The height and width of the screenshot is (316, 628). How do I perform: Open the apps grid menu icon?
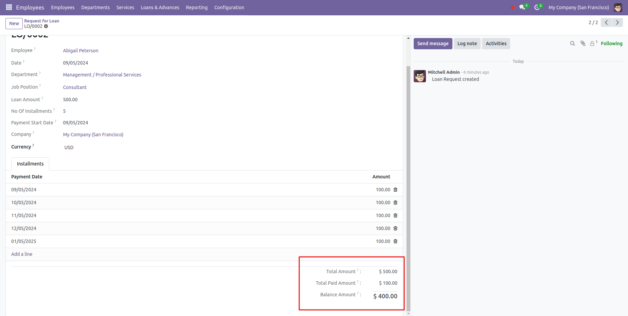[x=9, y=7]
